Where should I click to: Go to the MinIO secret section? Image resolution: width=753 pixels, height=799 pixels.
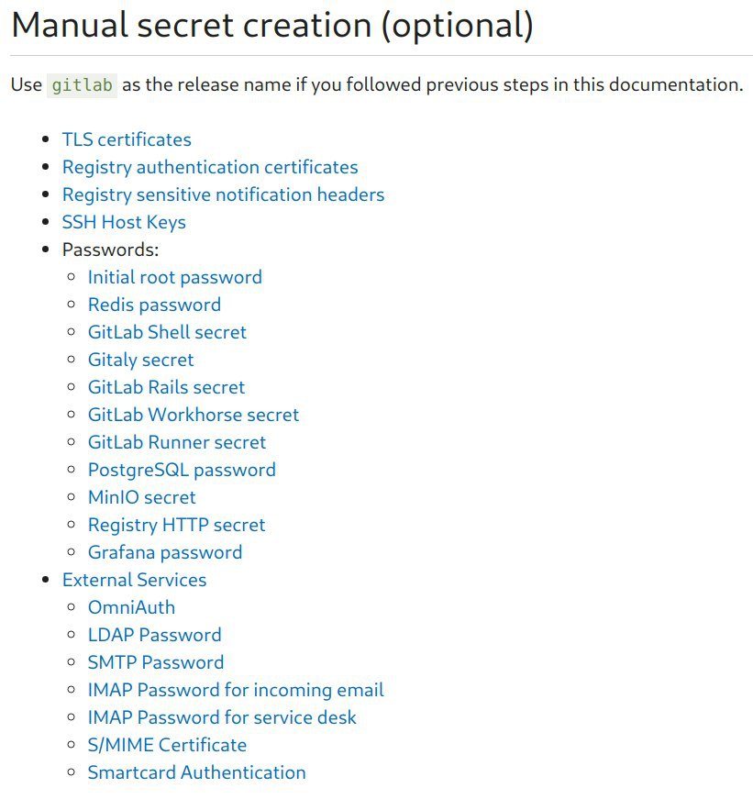pyautogui.click(x=141, y=497)
